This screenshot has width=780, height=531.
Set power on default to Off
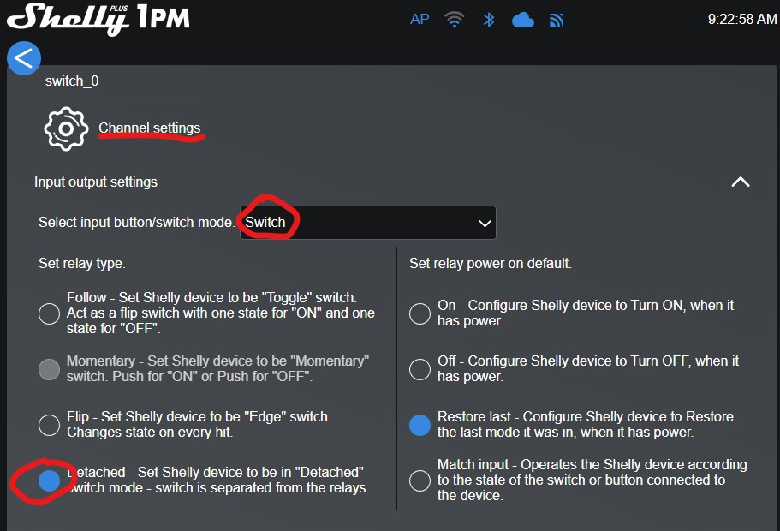420,369
